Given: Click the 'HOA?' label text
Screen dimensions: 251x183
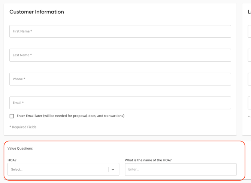Looking at the screenshot, I should (12, 160).
